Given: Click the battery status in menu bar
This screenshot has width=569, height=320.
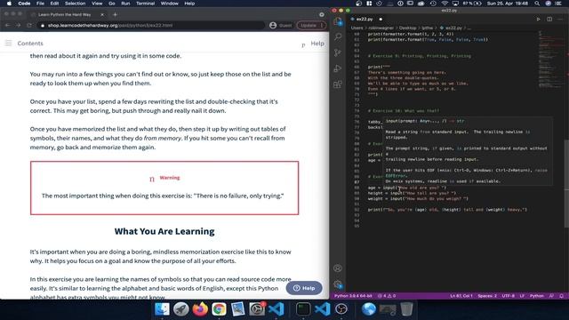Looking at the screenshot, I should click(x=472, y=4).
